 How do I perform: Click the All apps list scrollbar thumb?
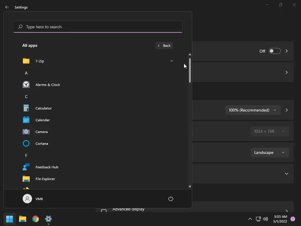tap(190, 70)
